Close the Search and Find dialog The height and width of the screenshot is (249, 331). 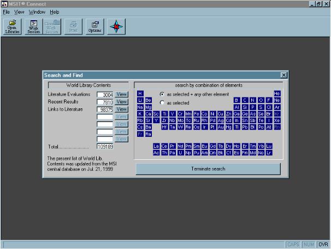click(x=284, y=75)
